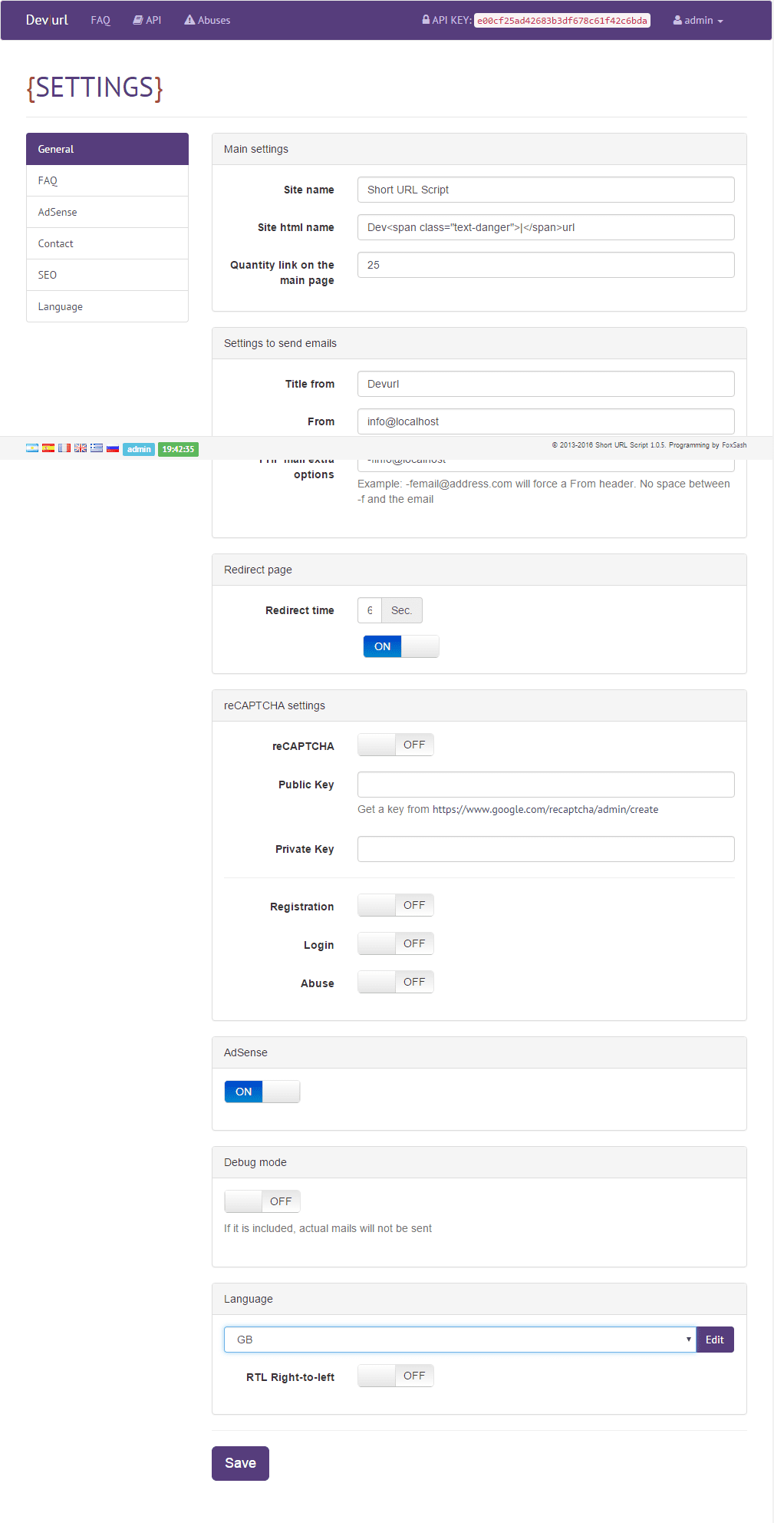The height and width of the screenshot is (1523, 774).
Task: Click the Main settings panel header
Action: point(479,149)
